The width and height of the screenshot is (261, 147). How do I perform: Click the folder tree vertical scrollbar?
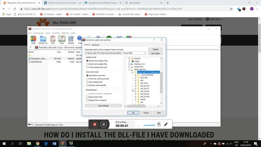pyautogui.click(x=161, y=82)
